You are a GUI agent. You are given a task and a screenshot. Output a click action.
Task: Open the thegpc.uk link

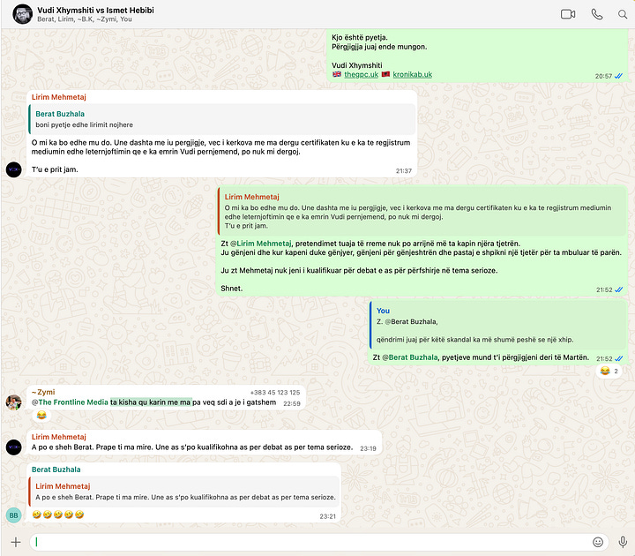361,74
